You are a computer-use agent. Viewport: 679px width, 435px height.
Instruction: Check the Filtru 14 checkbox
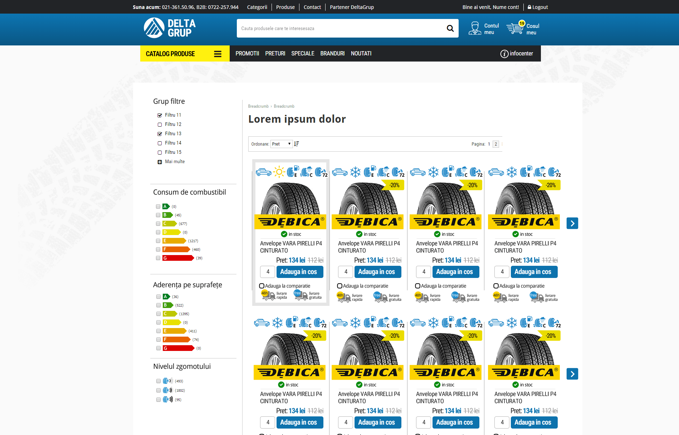point(160,143)
